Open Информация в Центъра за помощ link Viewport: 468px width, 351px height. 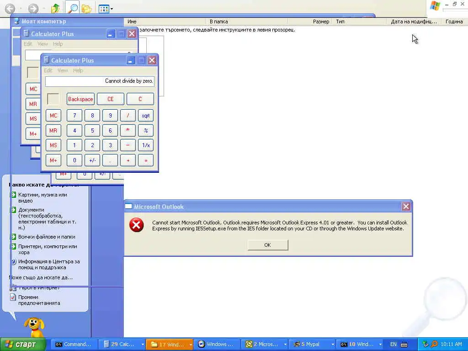tap(49, 265)
